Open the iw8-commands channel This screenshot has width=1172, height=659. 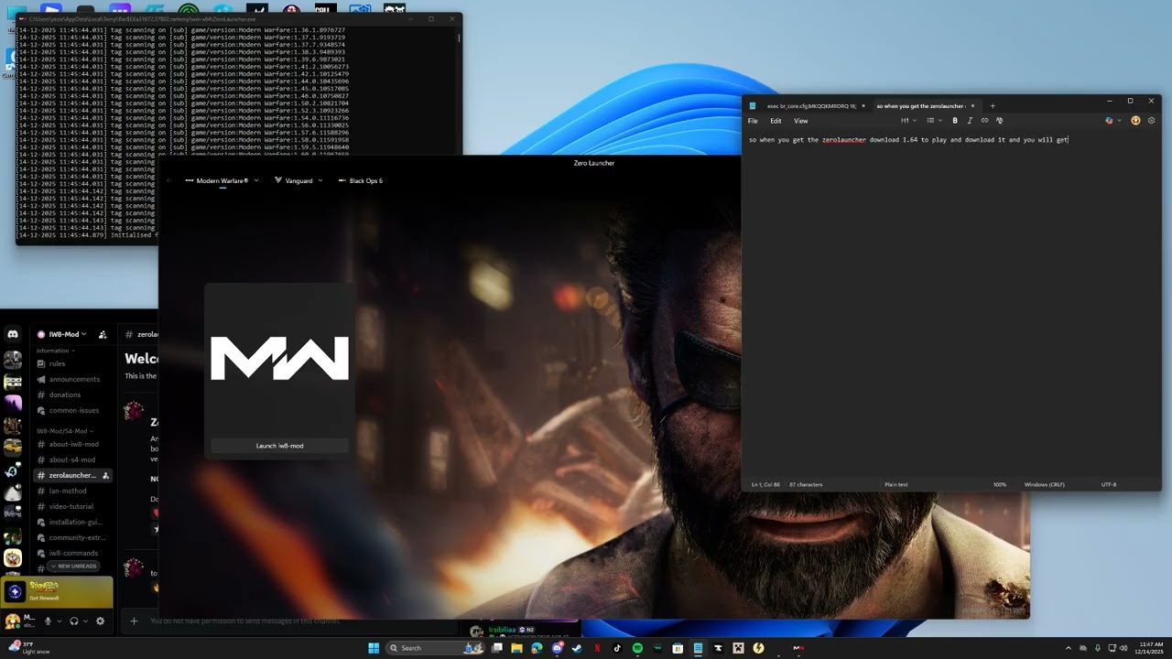(x=72, y=553)
